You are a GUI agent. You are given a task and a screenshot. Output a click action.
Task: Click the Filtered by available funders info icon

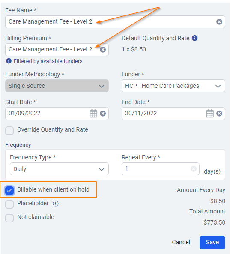tap(9, 61)
